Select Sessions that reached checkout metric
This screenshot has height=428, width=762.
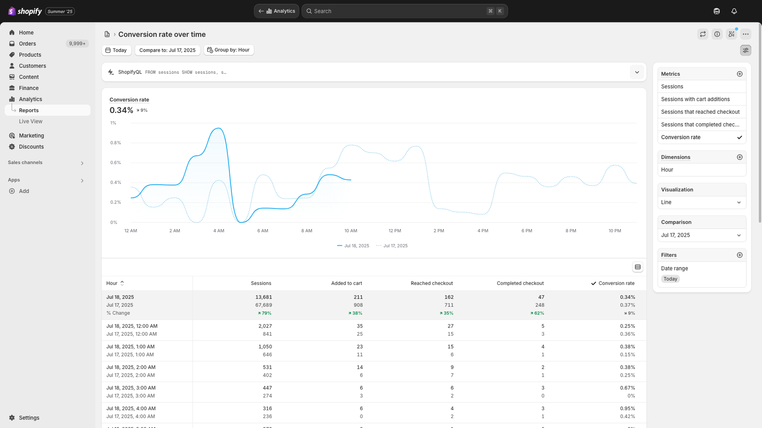[x=702, y=112]
